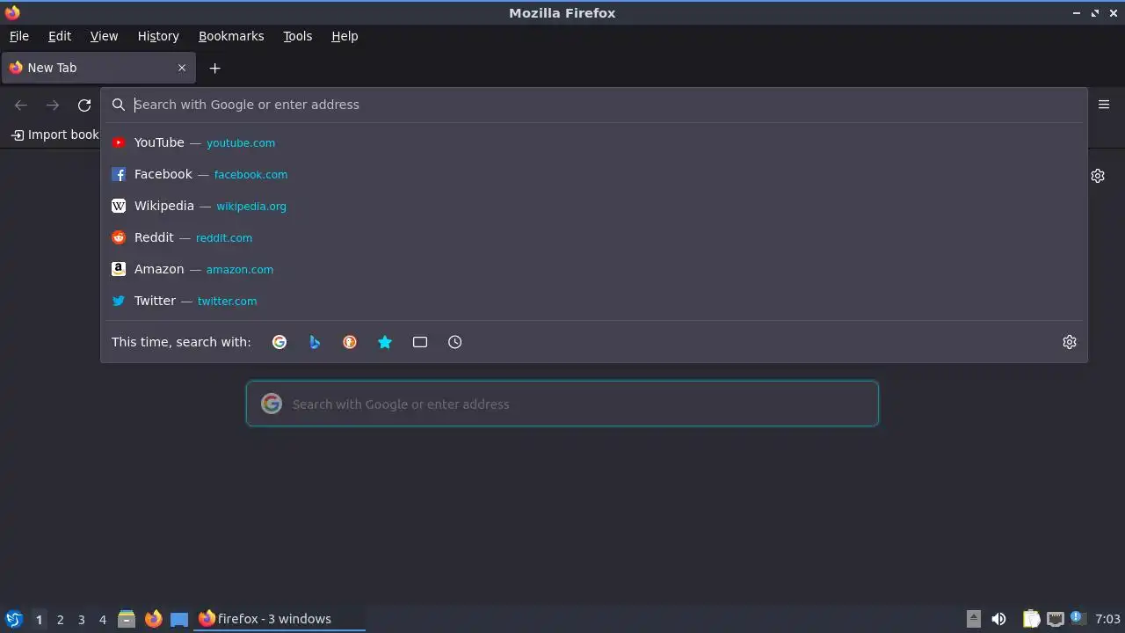Search this time with Google
The width and height of the screenshot is (1125, 633).
click(279, 342)
